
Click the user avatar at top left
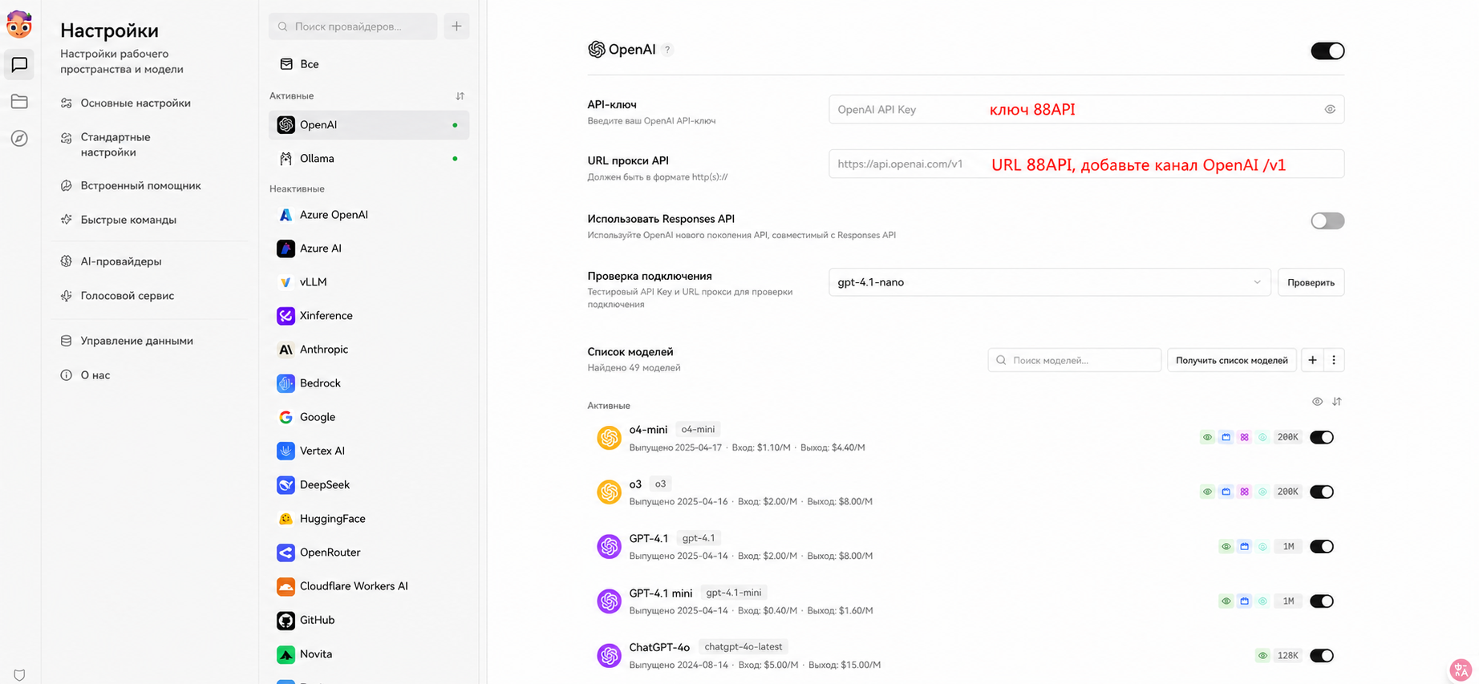point(19,24)
